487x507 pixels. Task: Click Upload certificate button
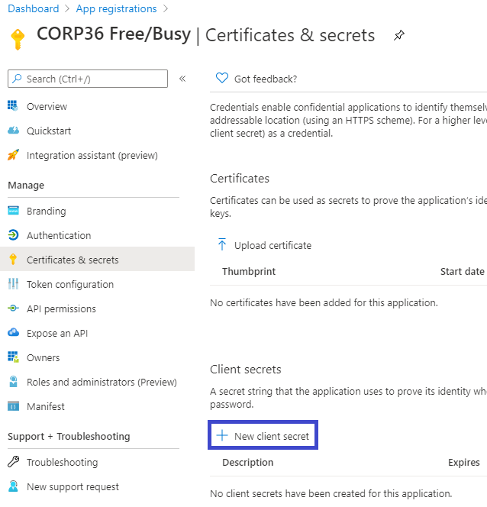coord(264,245)
